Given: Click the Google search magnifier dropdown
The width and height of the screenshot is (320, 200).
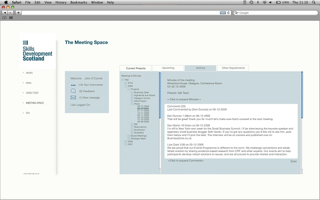Looking at the screenshot, I should point(237,13).
